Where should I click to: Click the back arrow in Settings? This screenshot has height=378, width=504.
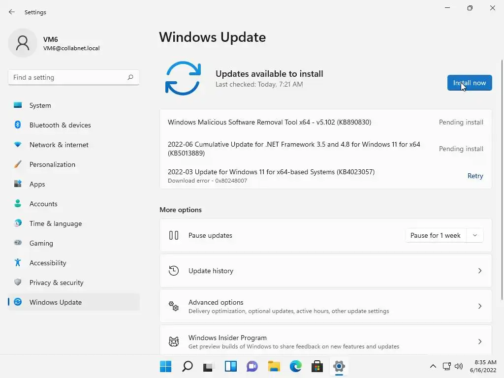click(12, 12)
